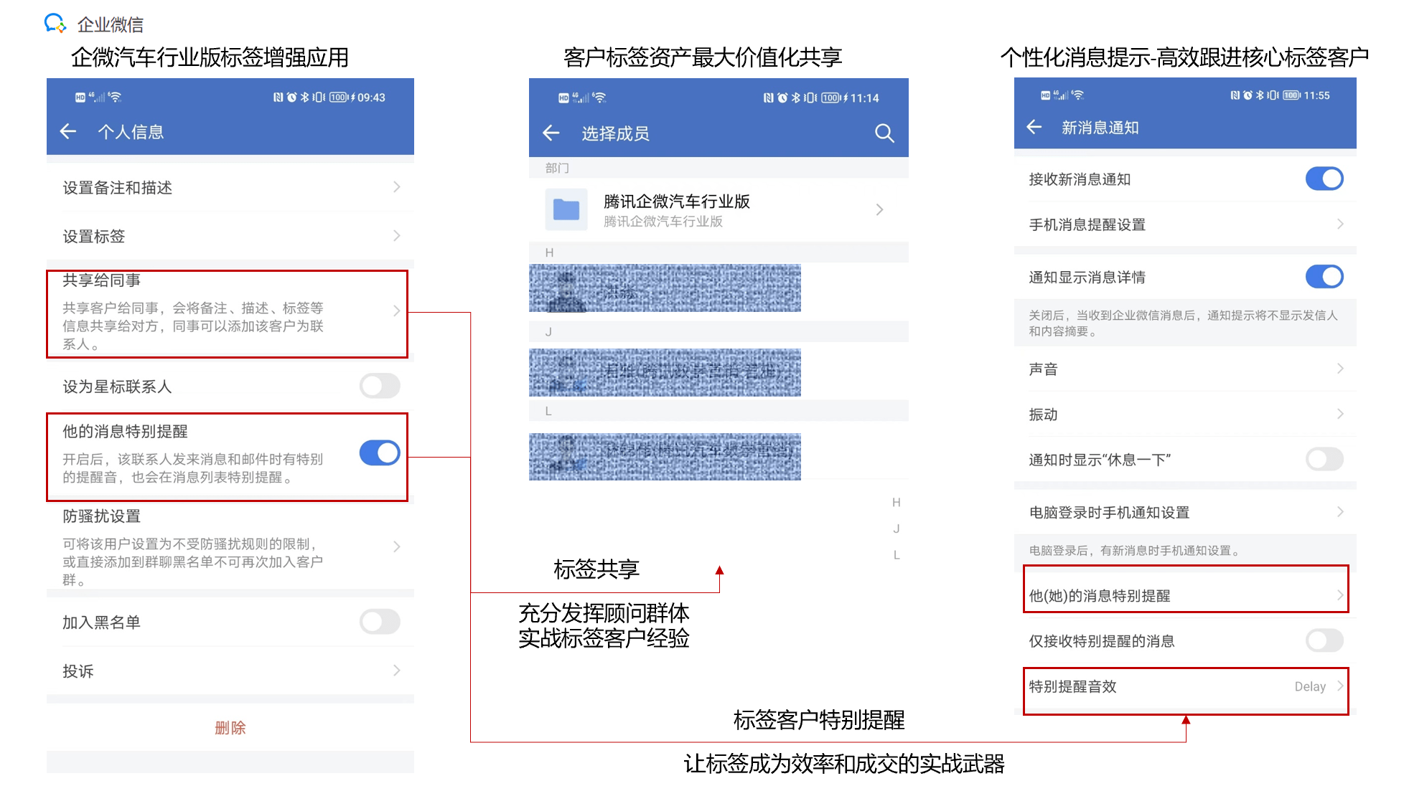Click 11:14 clock in status bar
1404x786 pixels.
coord(864,98)
